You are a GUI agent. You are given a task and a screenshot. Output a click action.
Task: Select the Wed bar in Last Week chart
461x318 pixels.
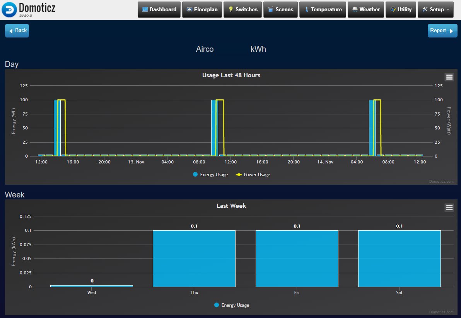tap(92, 286)
